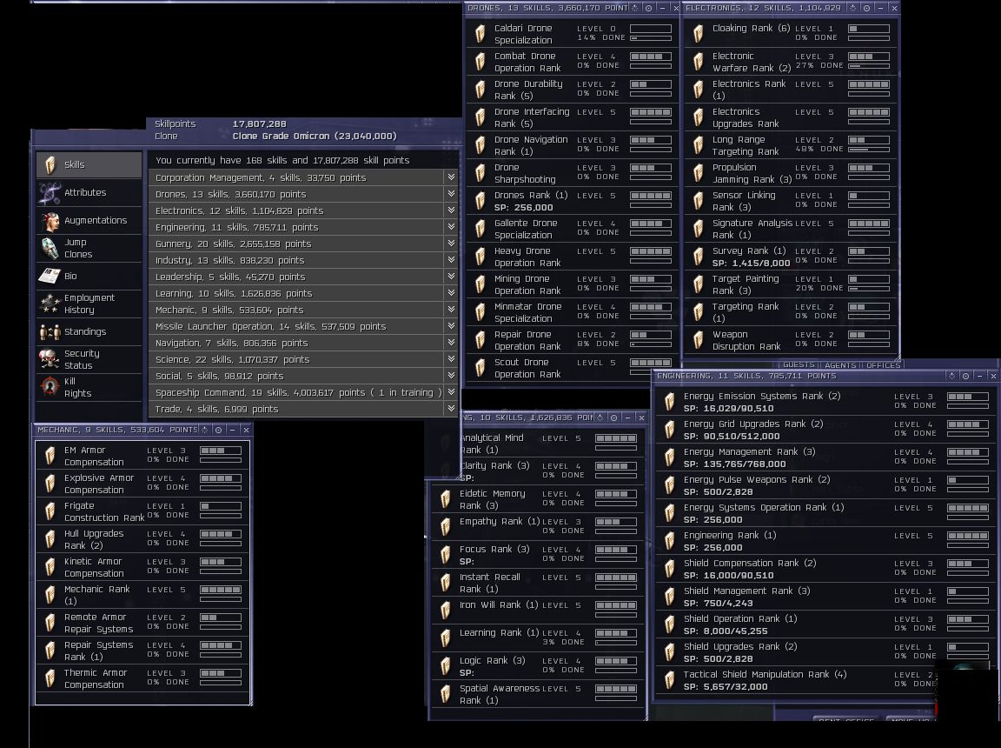
Task: Click the Clone Grade Omicron text
Action: (314, 136)
